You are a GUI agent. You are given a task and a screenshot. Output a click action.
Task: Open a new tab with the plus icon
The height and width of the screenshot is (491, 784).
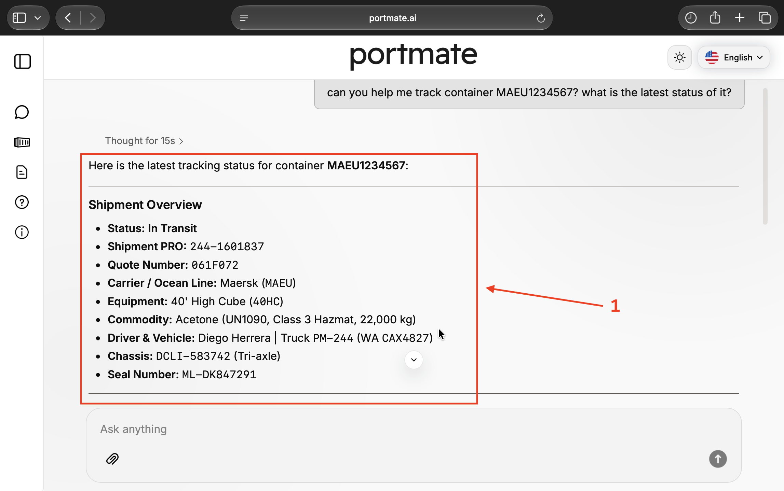tap(740, 18)
